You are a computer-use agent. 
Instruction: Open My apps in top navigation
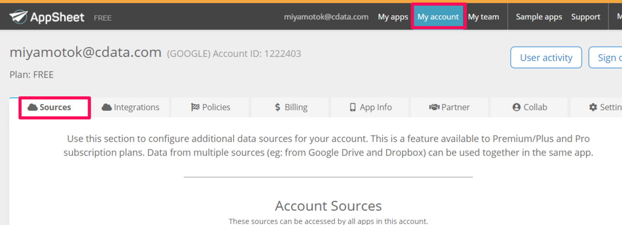393,17
